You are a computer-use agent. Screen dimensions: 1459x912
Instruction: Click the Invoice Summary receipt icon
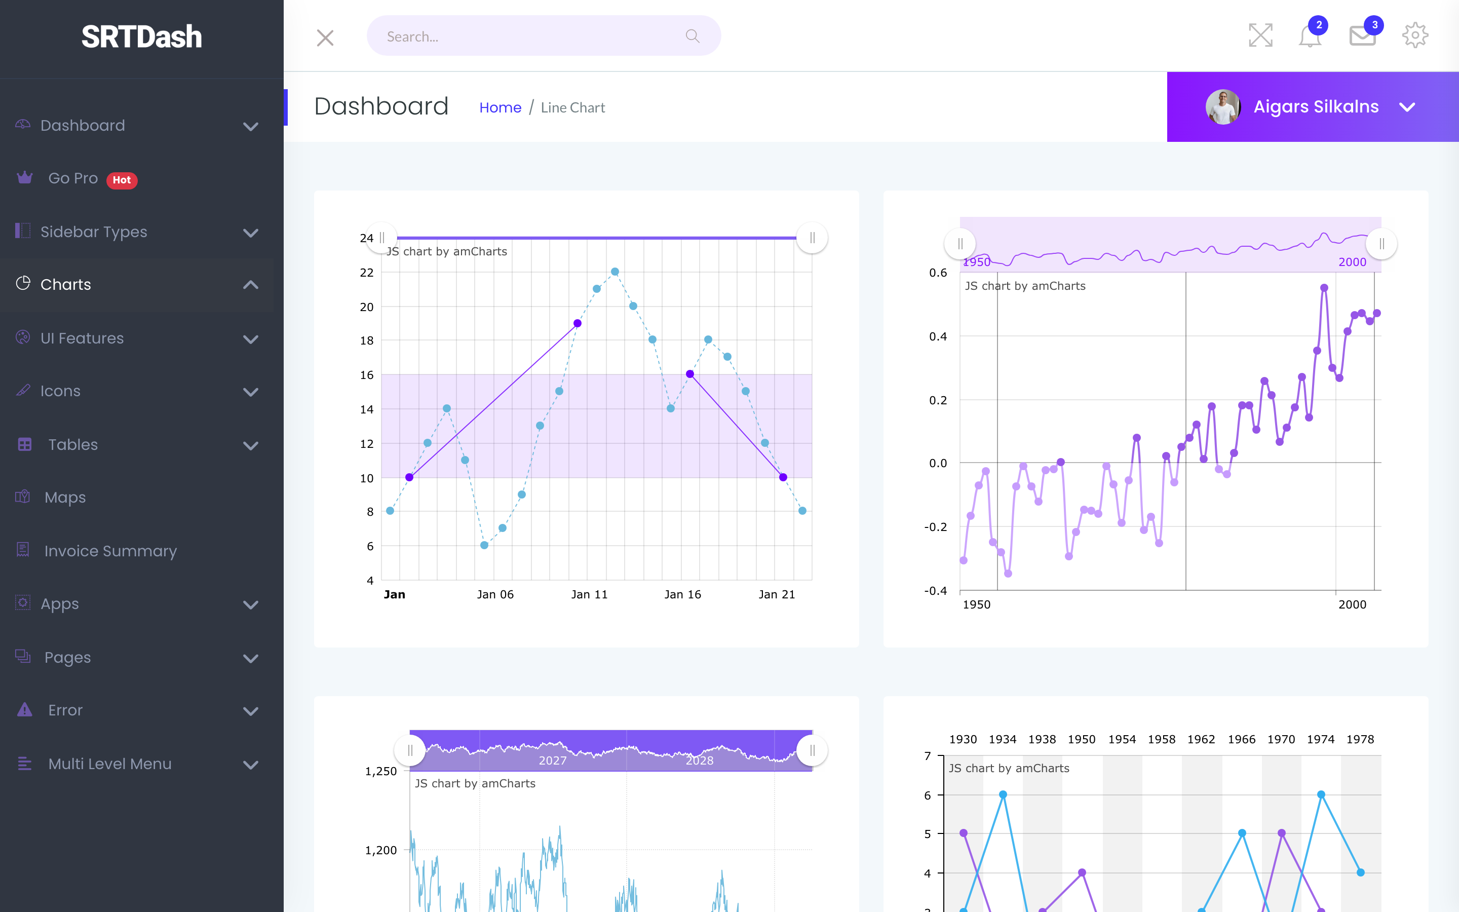pos(22,550)
